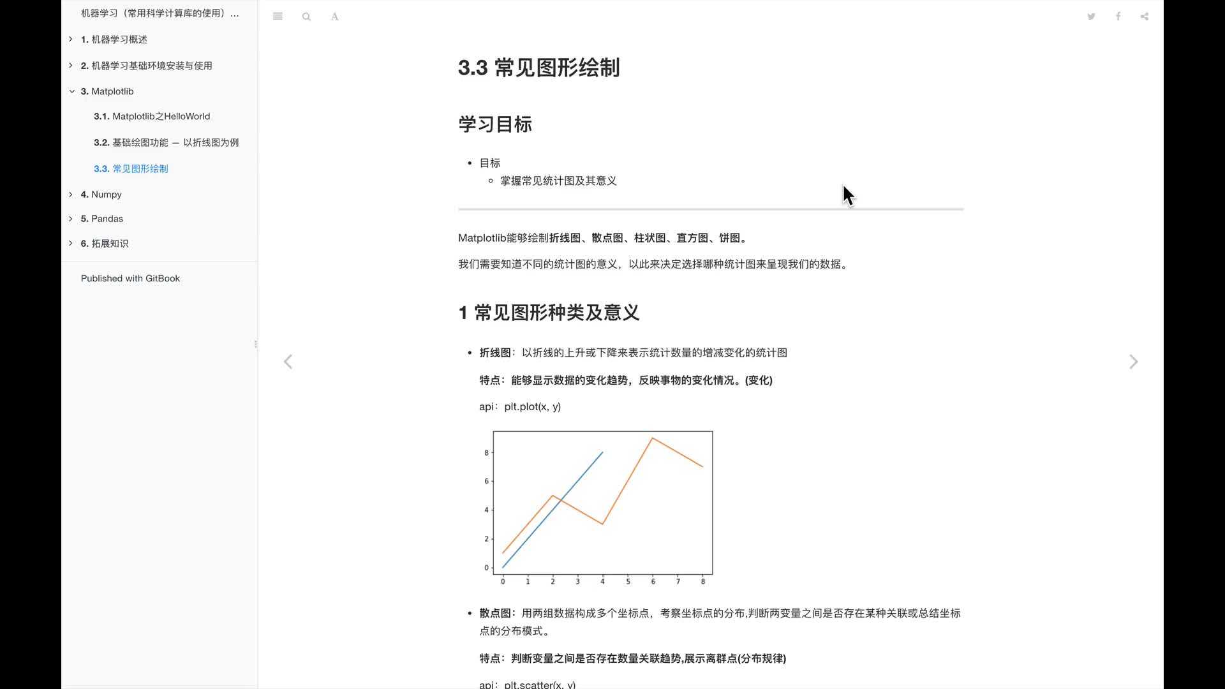This screenshot has height=689, width=1225.
Task: Collapse the 3. Matplotlib chapter chevron
Action: tap(71, 91)
